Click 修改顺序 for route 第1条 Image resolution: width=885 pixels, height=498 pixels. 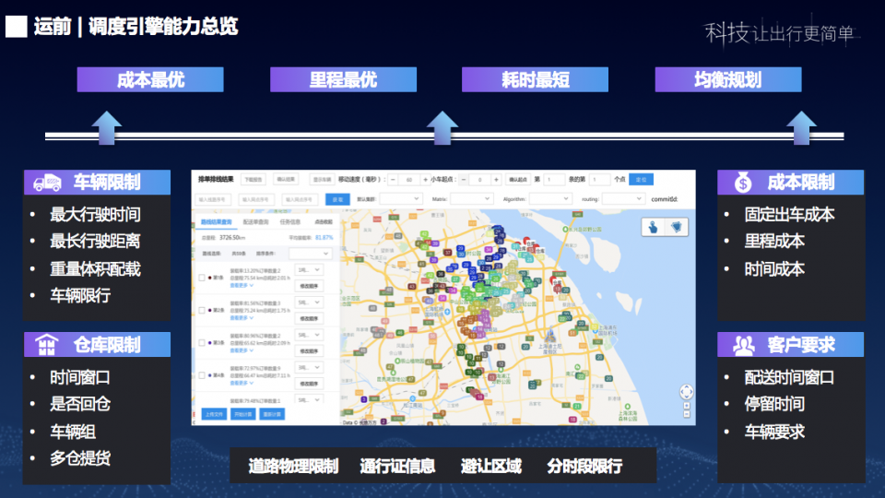309,286
